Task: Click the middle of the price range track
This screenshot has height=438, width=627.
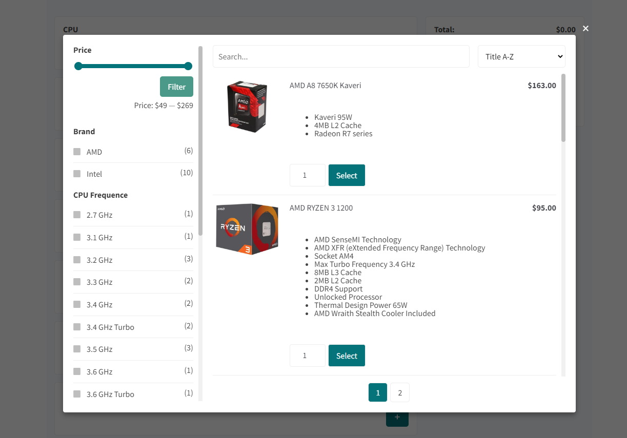Action: click(133, 66)
